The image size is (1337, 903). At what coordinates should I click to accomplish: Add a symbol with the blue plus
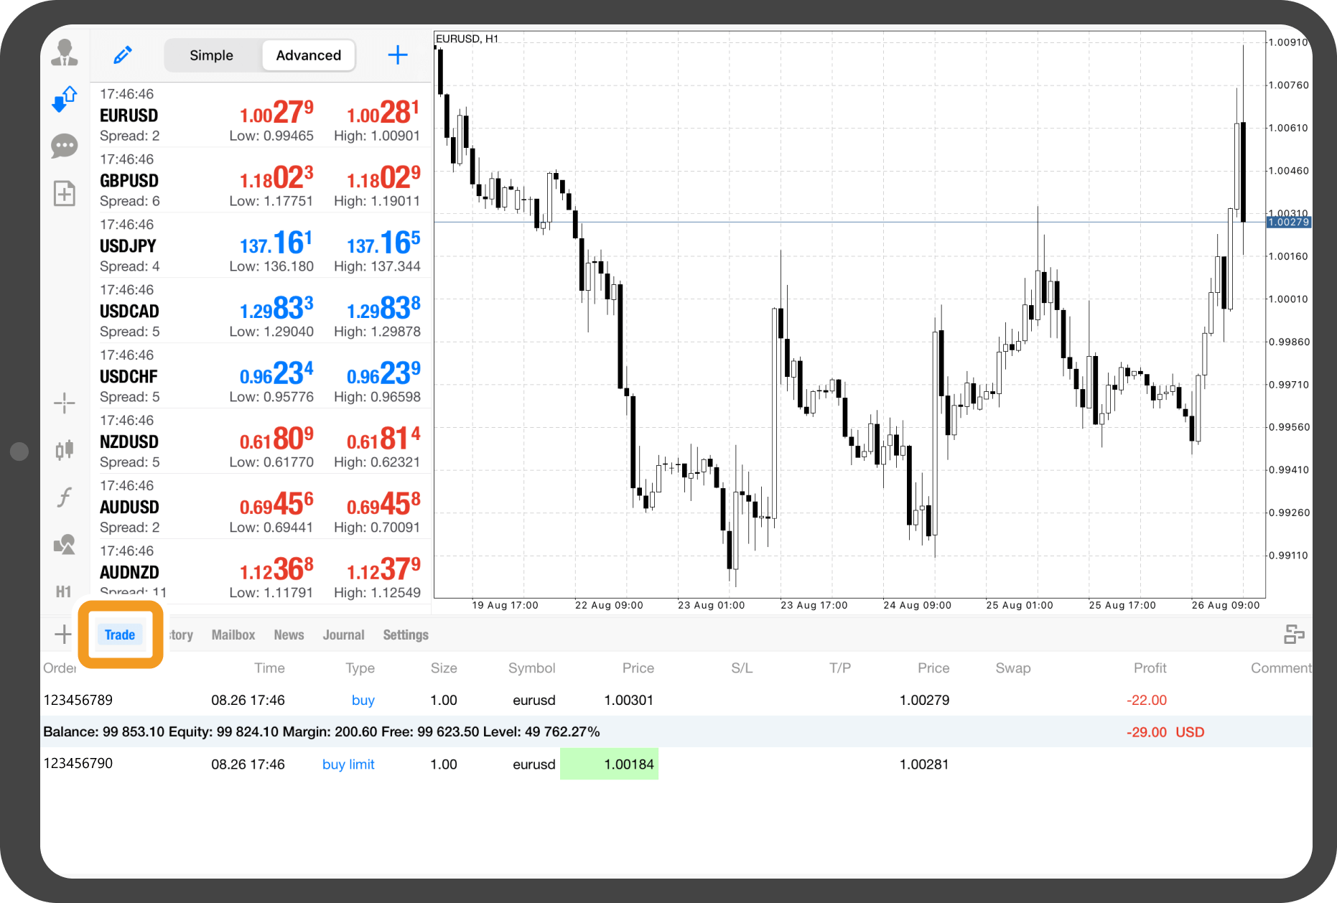(398, 55)
